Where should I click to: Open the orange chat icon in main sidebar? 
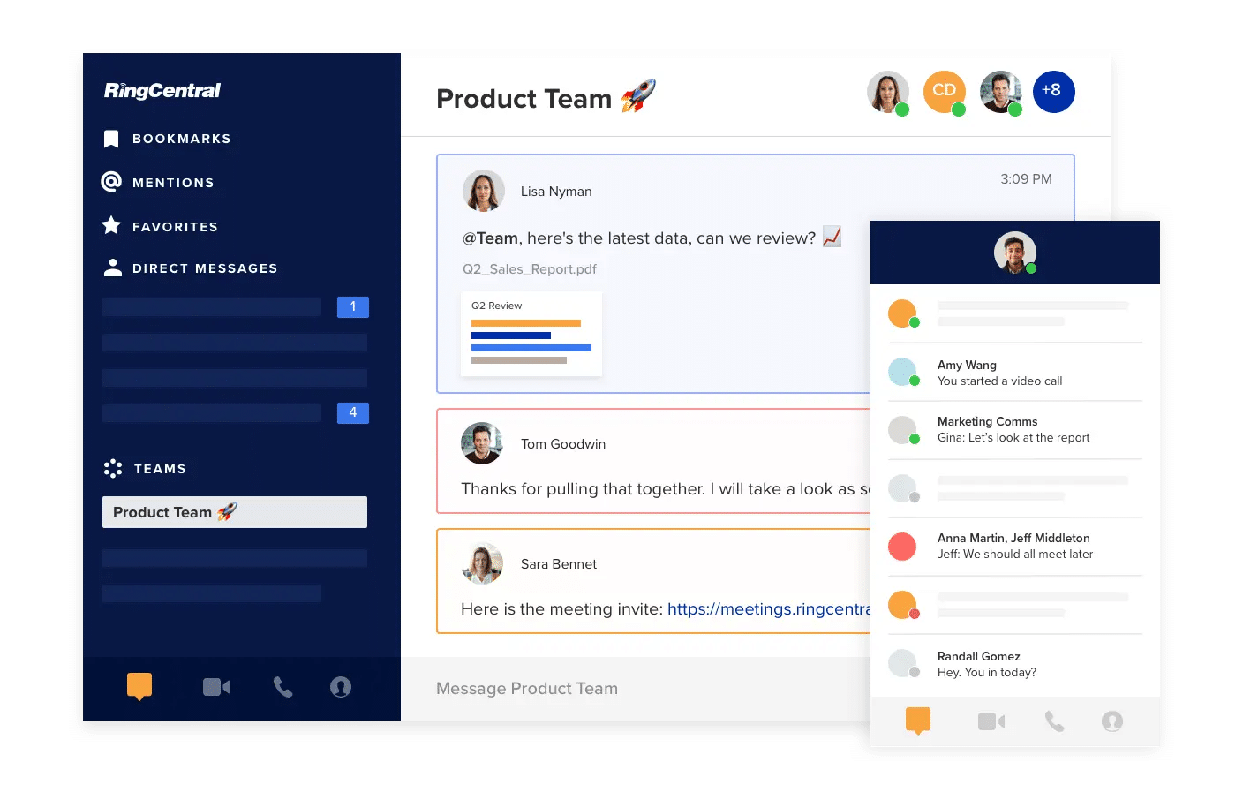coord(139,686)
